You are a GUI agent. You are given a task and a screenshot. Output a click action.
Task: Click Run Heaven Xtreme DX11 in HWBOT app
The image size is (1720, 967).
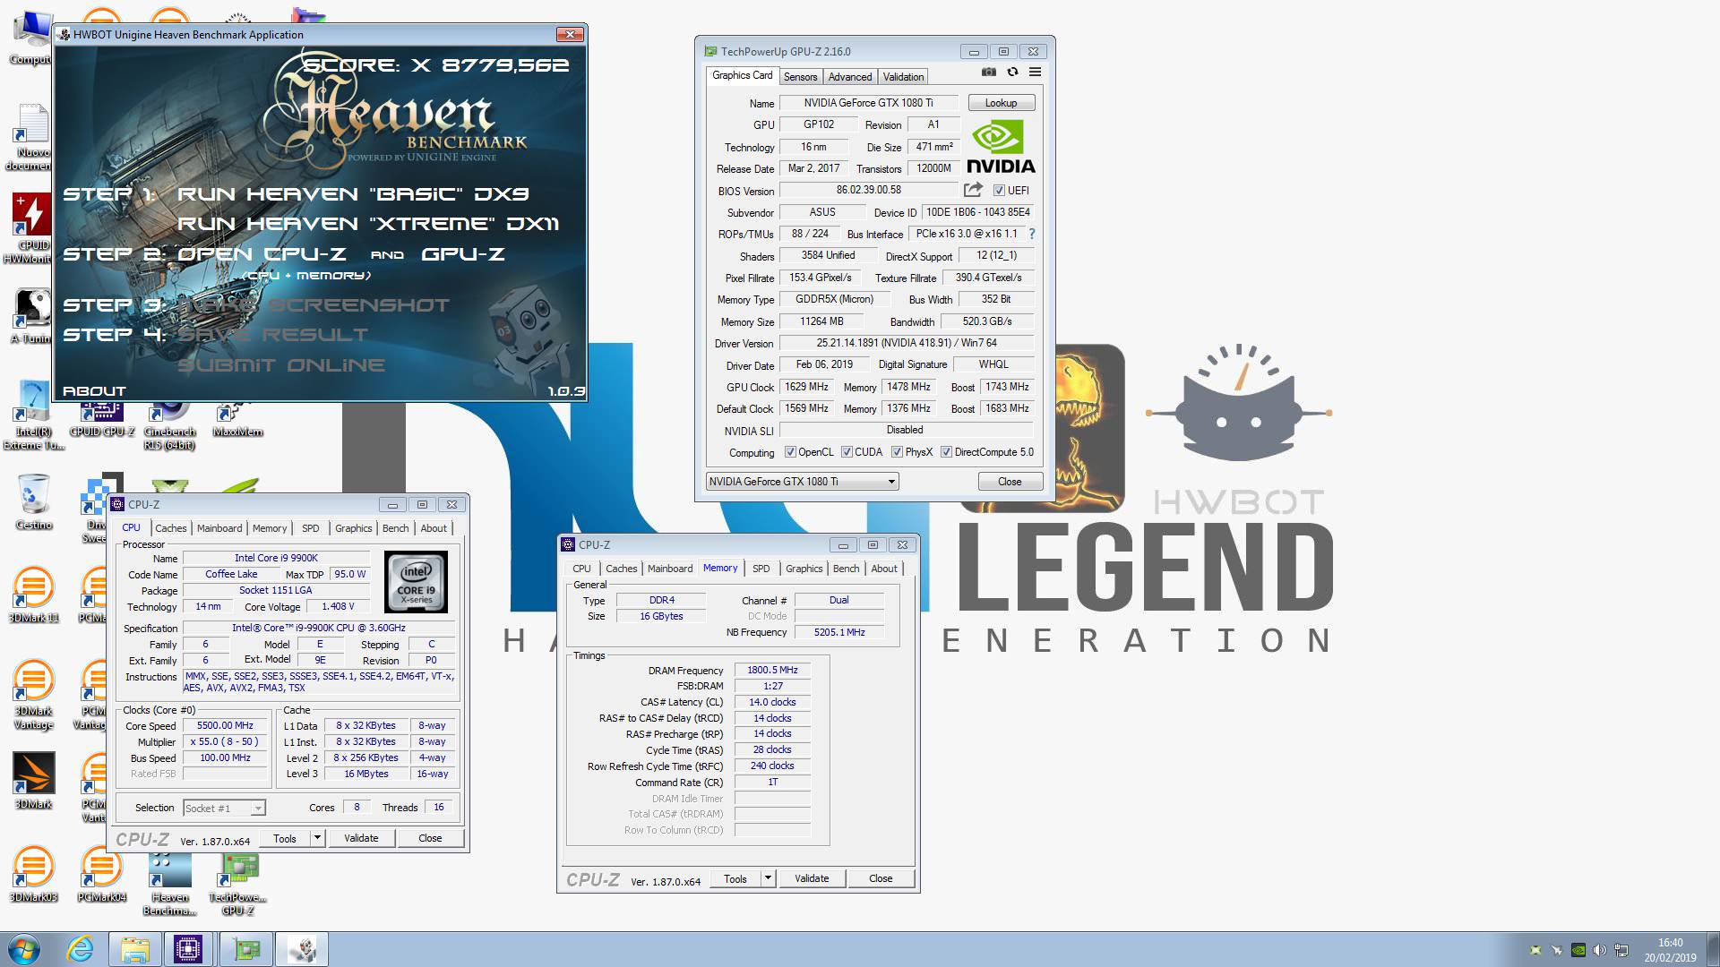pos(368,224)
